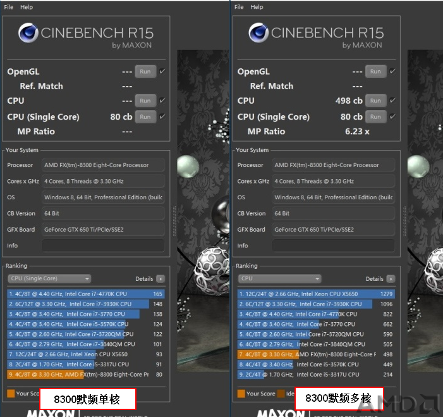Run OpenGL test in left window
Image resolution: width=443 pixels, height=417 pixels.
tap(145, 72)
